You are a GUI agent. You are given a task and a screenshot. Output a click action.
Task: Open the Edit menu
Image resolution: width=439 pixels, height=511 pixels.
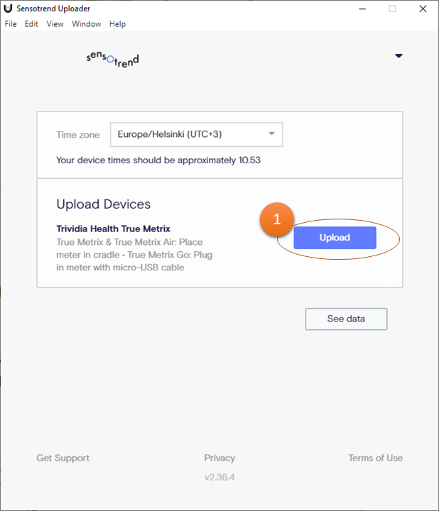click(x=31, y=24)
